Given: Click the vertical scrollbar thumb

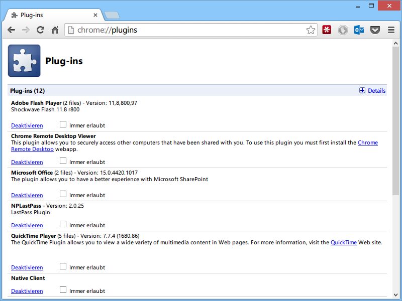Looking at the screenshot, I should point(395,121).
